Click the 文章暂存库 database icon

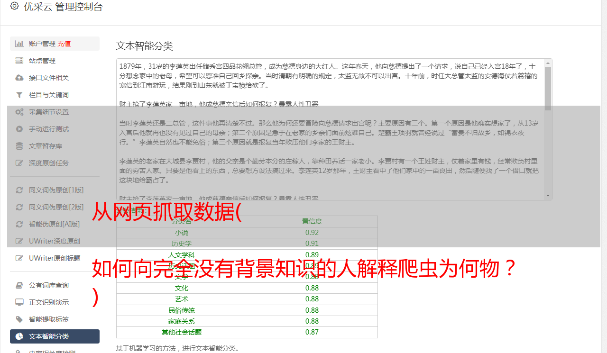19,146
